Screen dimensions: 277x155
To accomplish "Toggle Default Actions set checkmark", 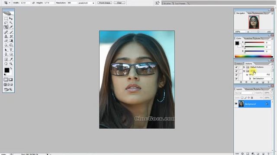I will point(236,67).
